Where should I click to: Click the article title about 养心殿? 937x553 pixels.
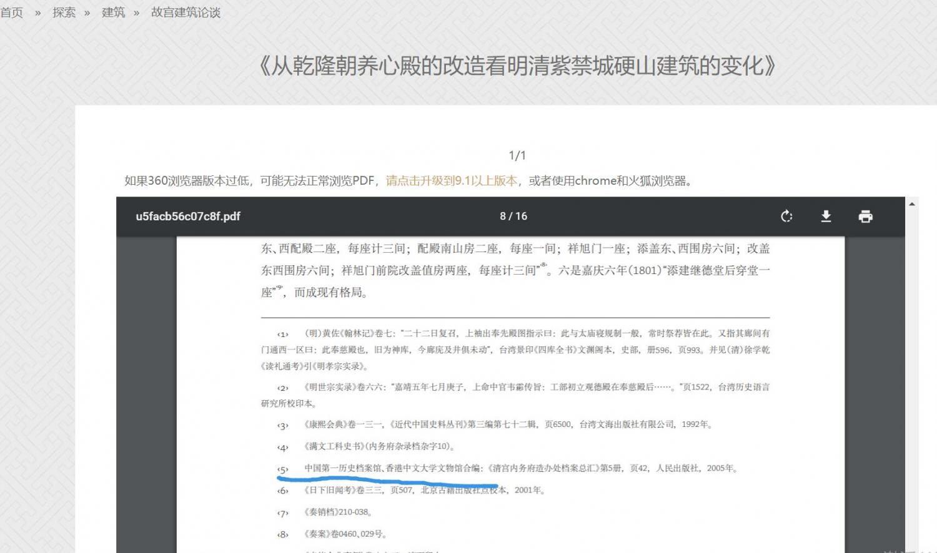[517, 66]
